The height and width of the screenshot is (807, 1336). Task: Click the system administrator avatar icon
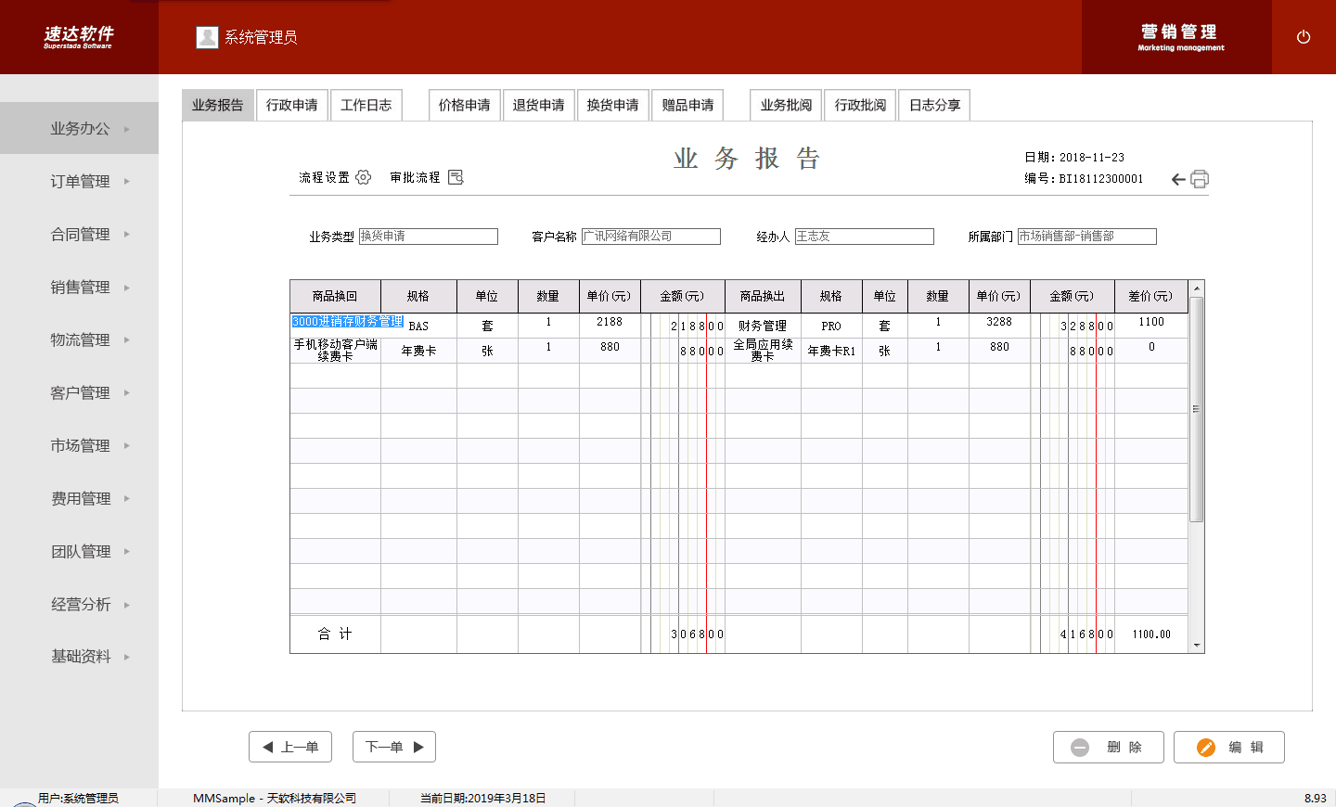[x=207, y=37]
